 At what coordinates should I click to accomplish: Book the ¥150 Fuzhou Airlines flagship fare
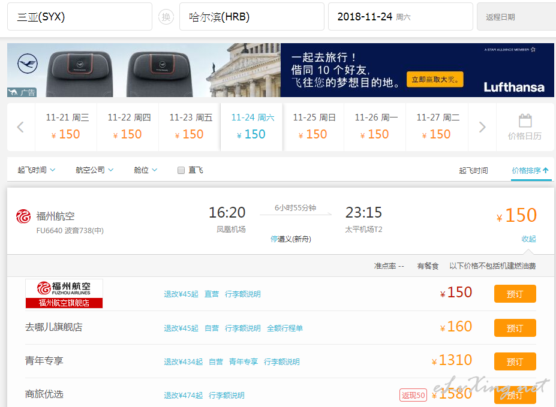click(x=515, y=294)
